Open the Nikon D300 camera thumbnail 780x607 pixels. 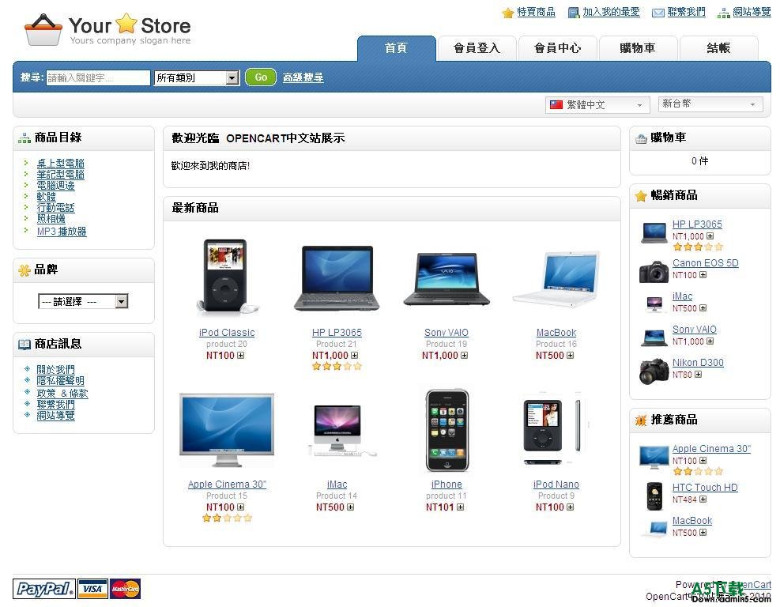[654, 371]
